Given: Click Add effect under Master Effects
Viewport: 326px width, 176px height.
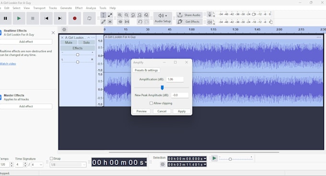Looking at the screenshot, I should pos(26,106).
